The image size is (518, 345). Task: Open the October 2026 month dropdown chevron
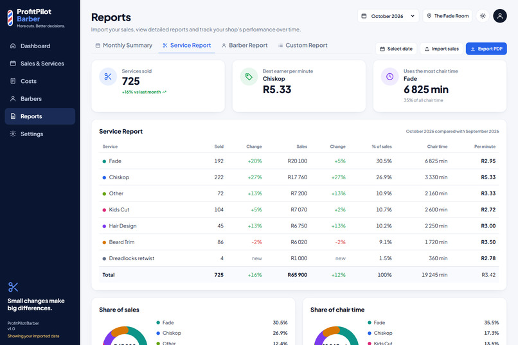click(413, 16)
